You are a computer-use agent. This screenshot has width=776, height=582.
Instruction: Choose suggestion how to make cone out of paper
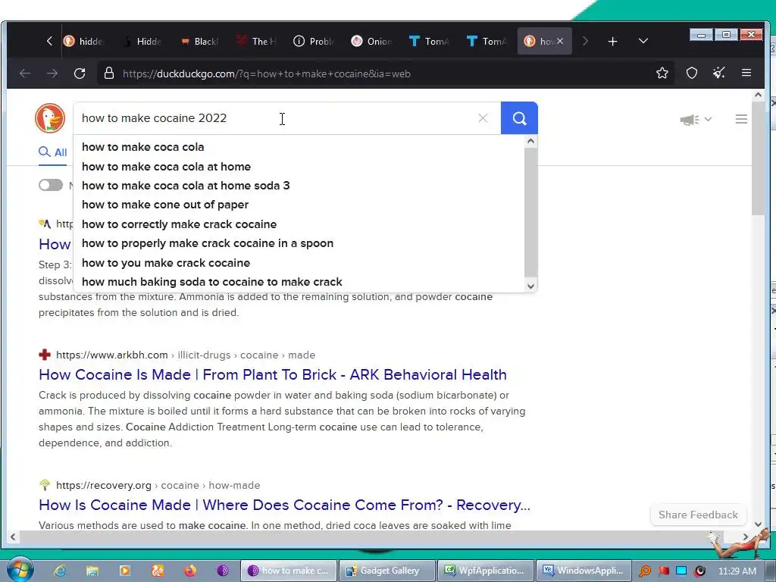coord(164,205)
